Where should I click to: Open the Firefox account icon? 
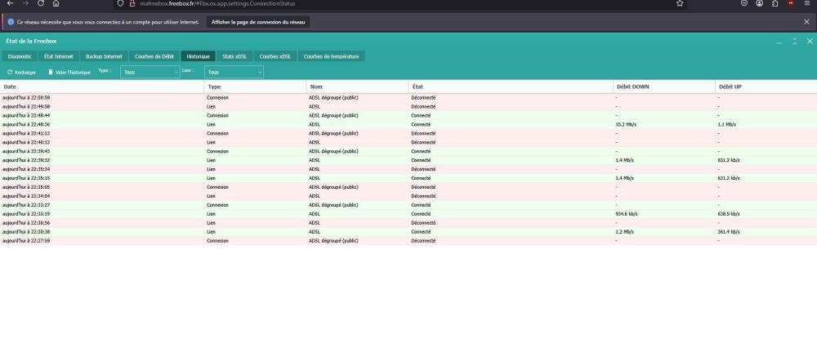click(760, 3)
